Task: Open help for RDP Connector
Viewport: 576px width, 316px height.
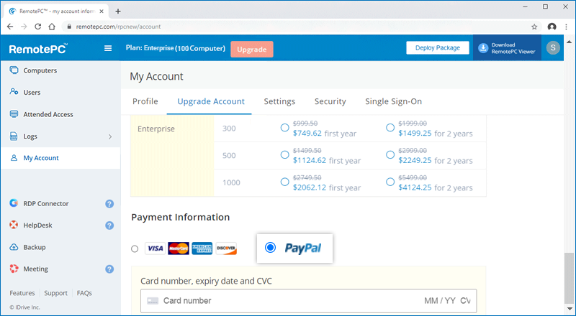Action: pos(109,203)
